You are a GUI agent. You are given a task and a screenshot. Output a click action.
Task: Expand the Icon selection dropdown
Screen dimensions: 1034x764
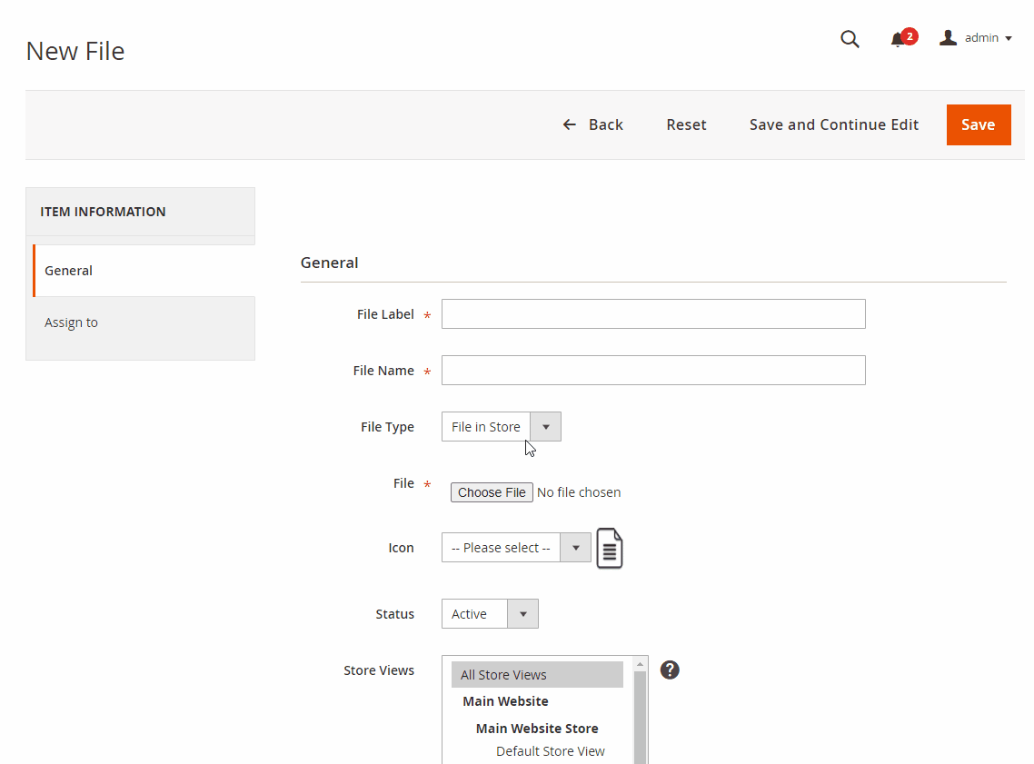click(515, 548)
